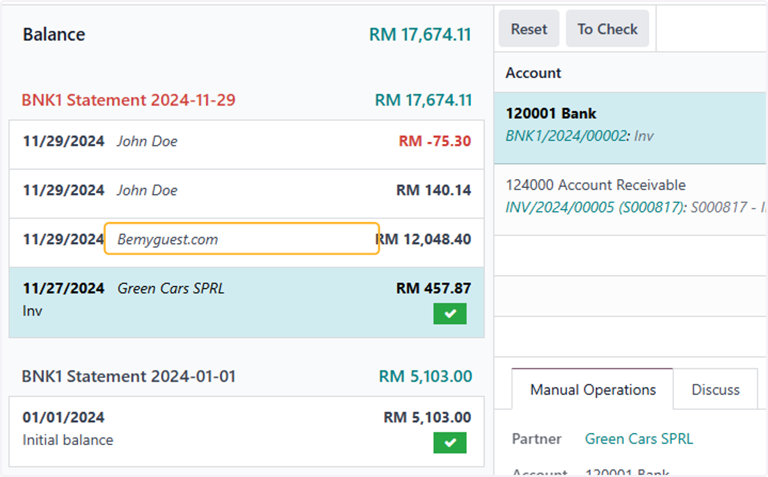768x477 pixels.
Task: Select the Bemyguest.com transaction line
Action: (x=246, y=243)
